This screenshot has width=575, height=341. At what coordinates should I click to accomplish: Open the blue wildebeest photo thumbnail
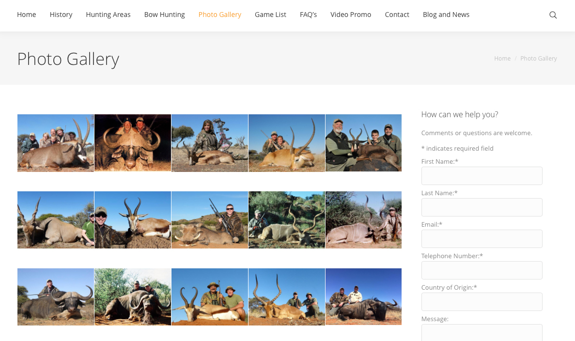tap(363, 296)
